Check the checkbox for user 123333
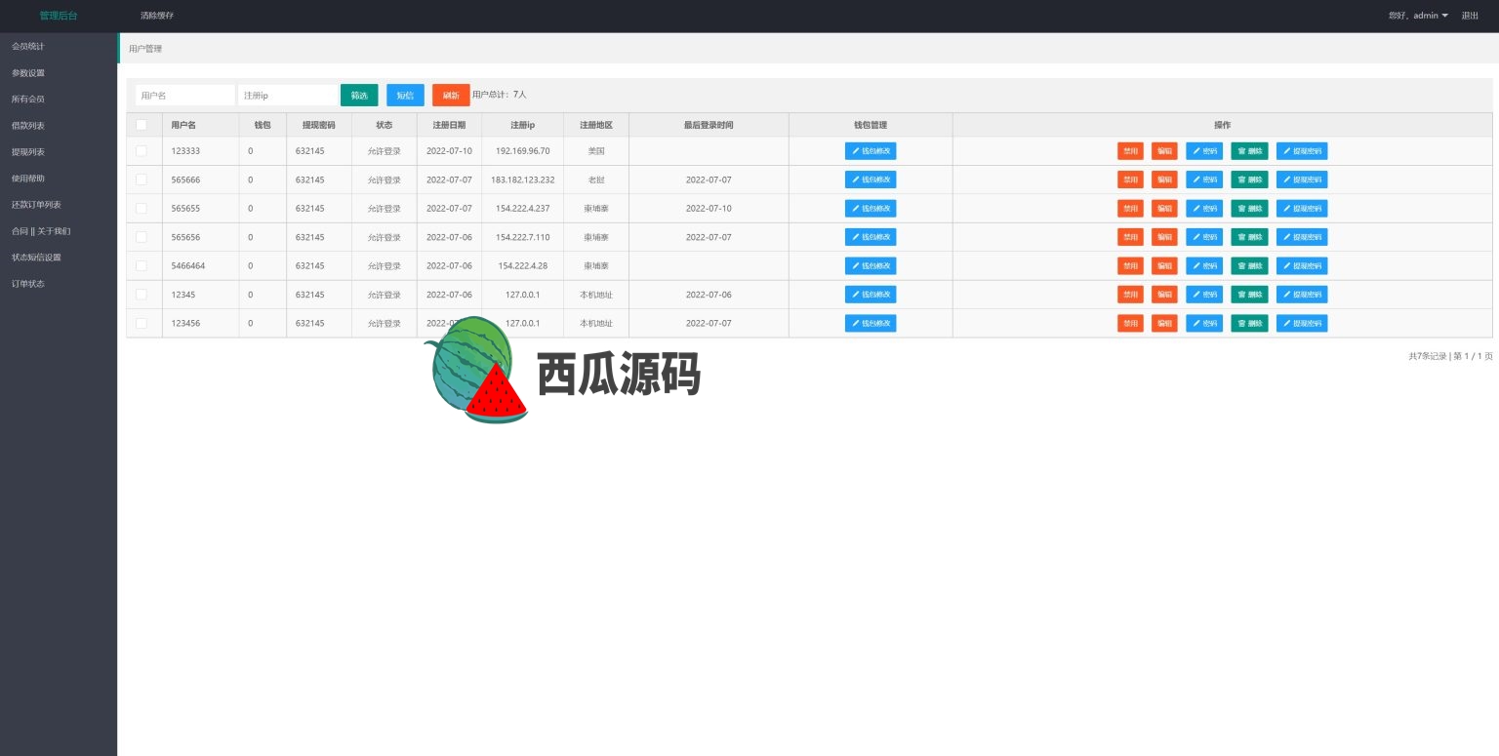Screen dimensions: 1499x756 click(142, 151)
